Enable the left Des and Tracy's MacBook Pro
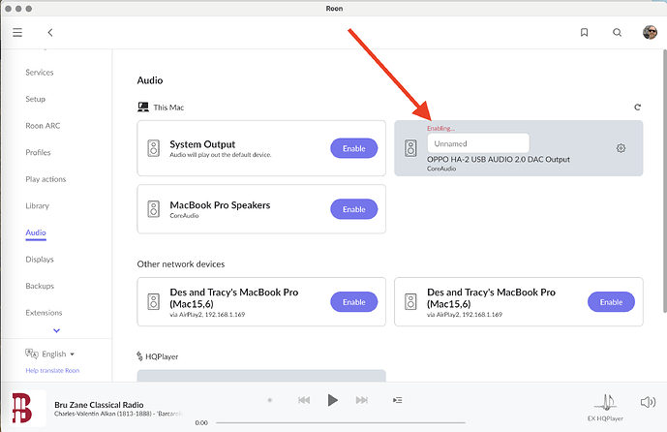The height and width of the screenshot is (432, 667). click(354, 302)
